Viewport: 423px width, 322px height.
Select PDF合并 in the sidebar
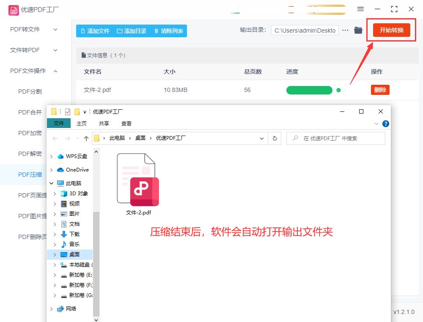pos(30,112)
